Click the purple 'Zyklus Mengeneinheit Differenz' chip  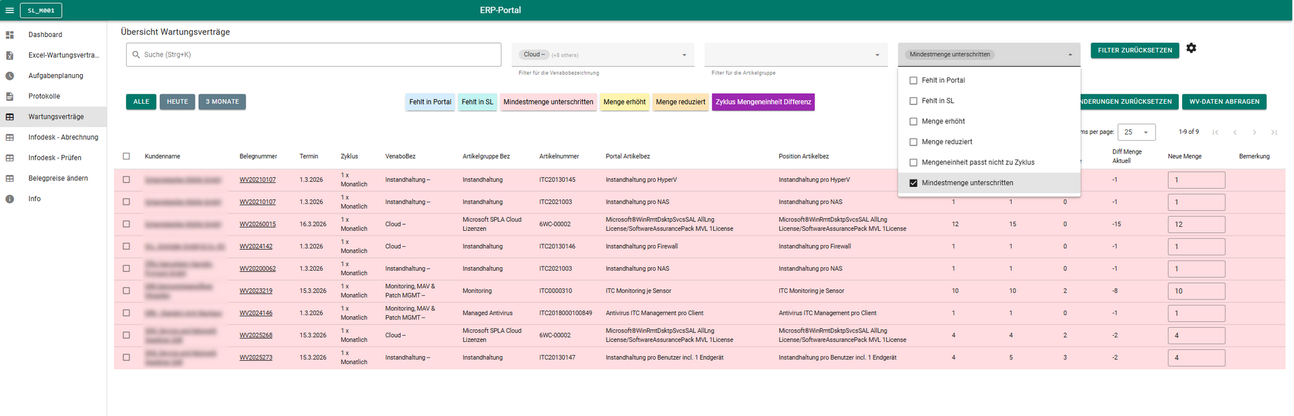[x=763, y=102]
